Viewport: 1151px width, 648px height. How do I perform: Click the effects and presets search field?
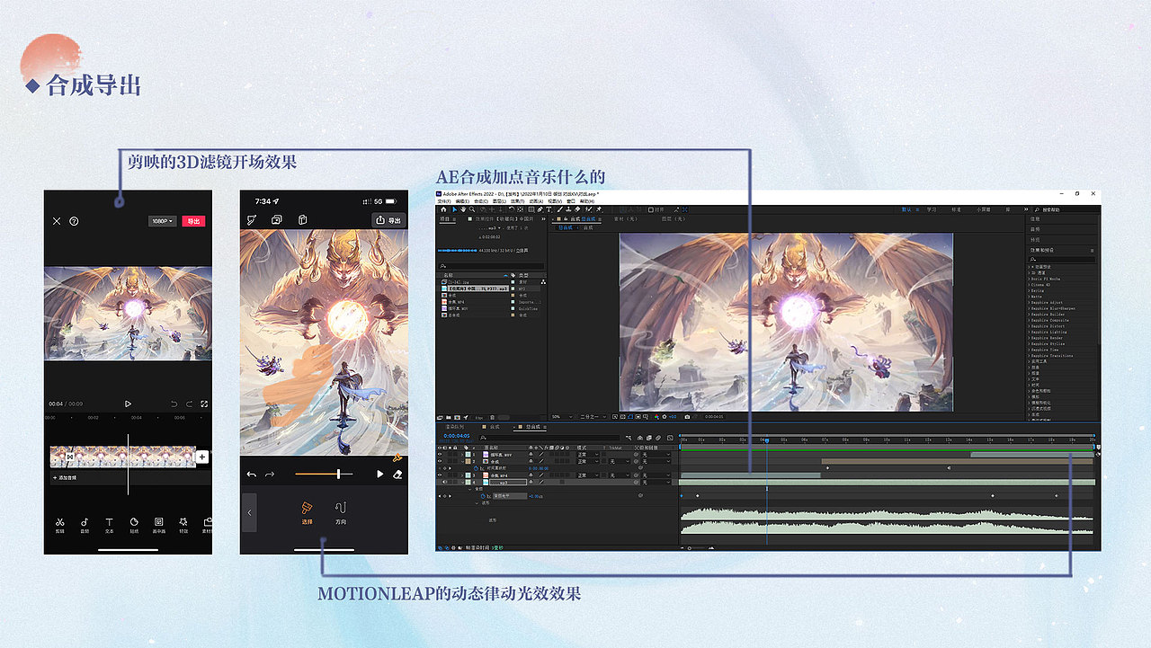1062,260
